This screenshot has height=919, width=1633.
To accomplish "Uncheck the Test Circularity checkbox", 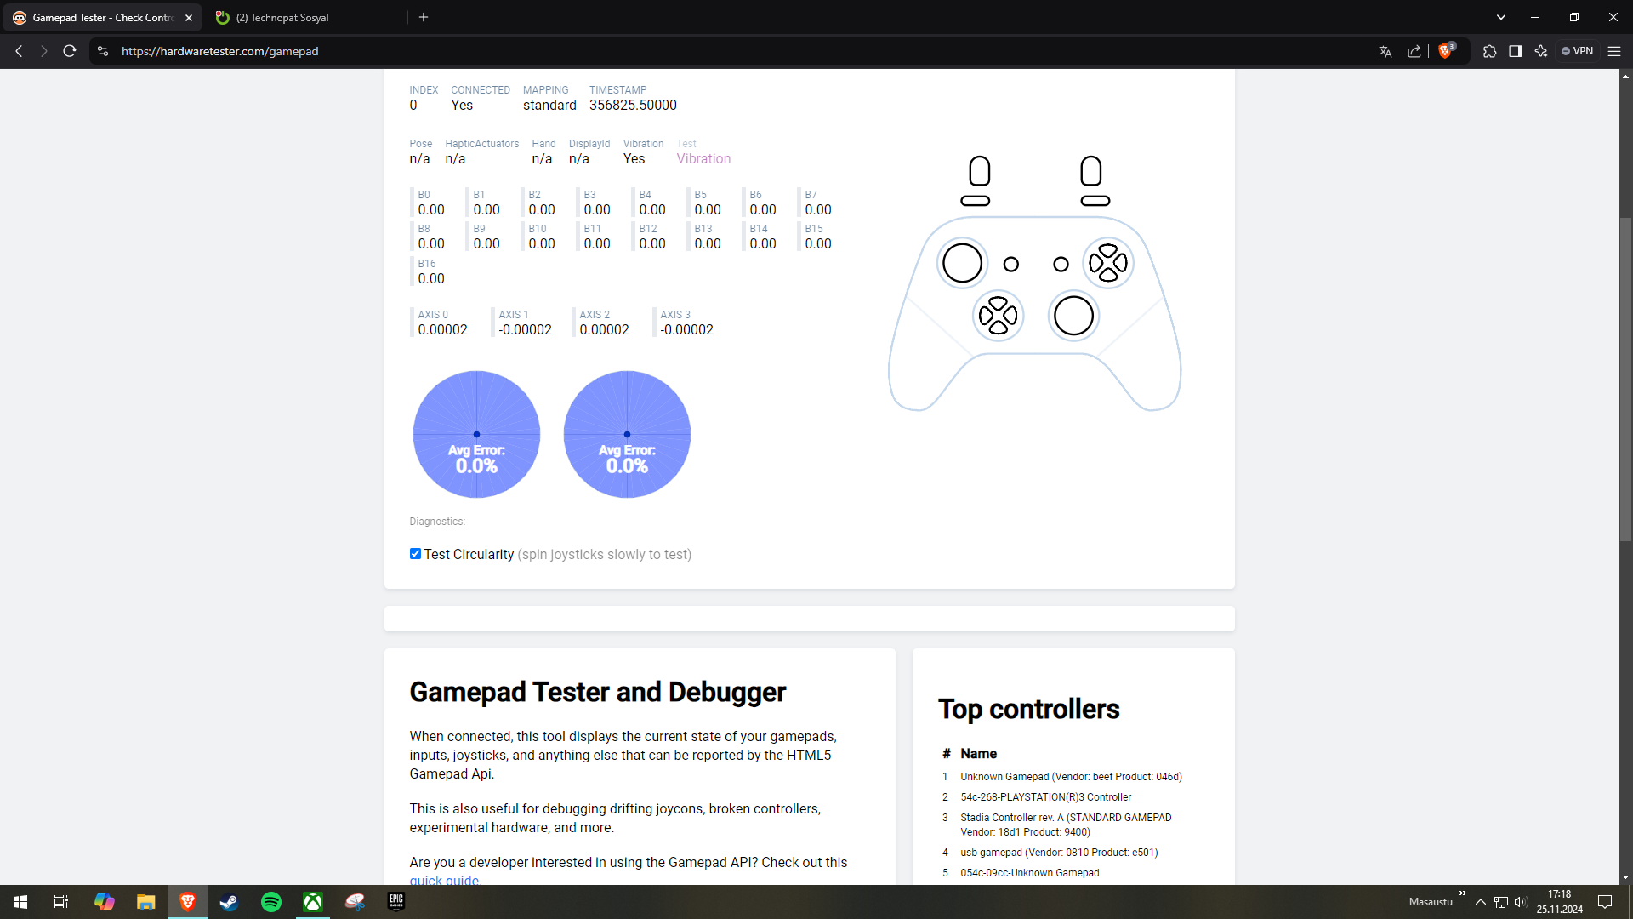I will (415, 554).
